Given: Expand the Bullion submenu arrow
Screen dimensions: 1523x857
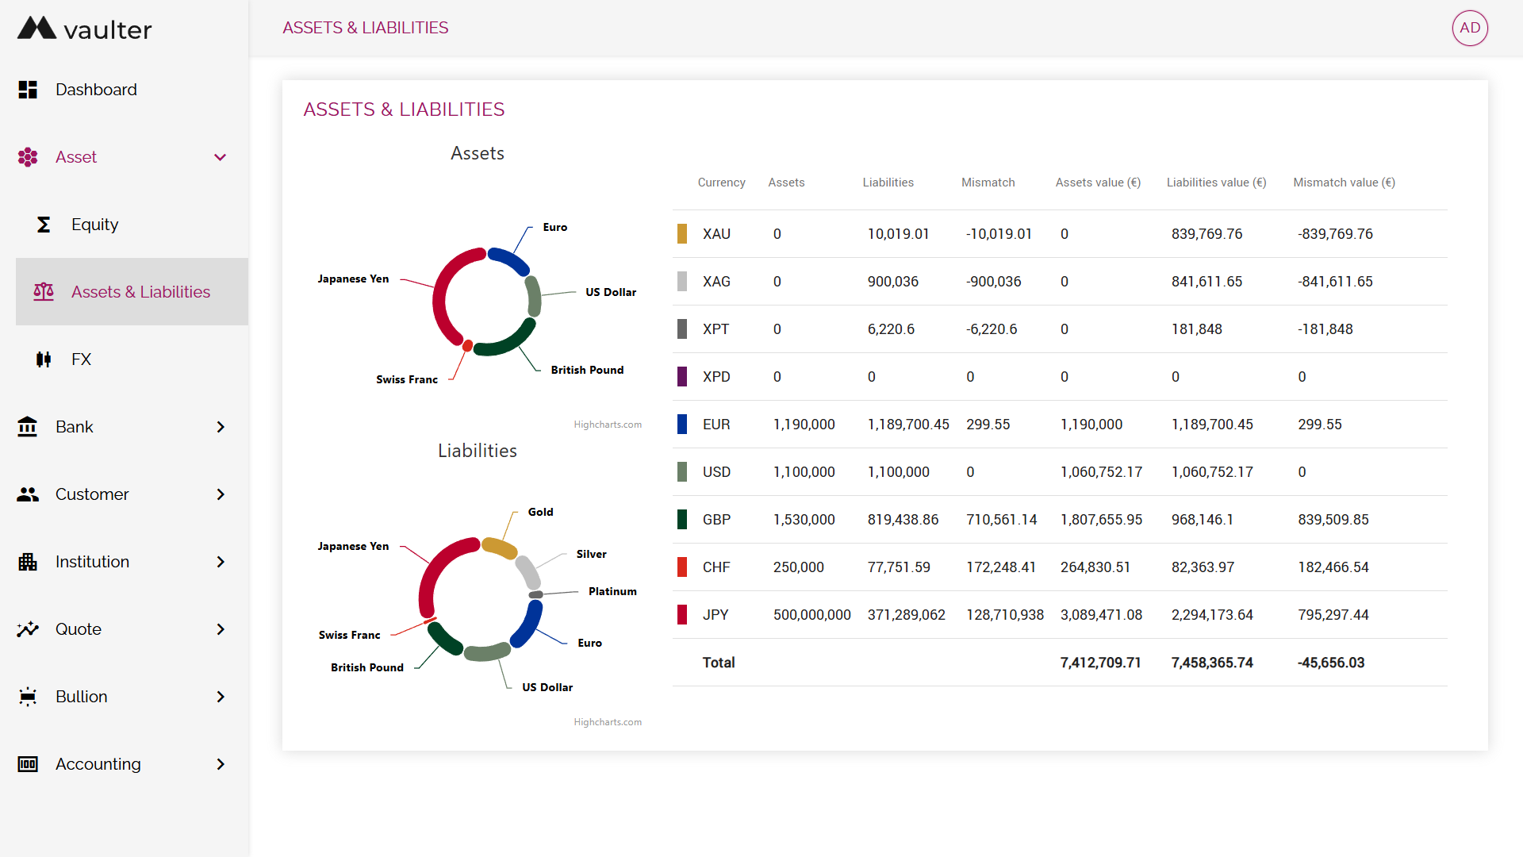Looking at the screenshot, I should point(221,697).
